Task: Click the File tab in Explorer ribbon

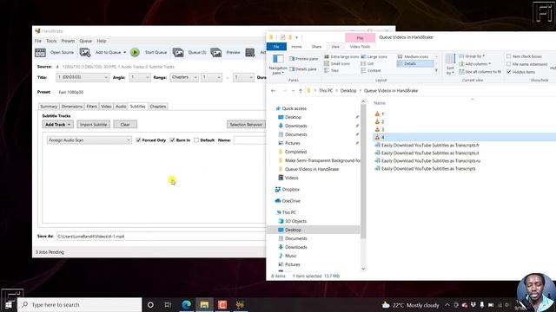Action: [x=276, y=47]
